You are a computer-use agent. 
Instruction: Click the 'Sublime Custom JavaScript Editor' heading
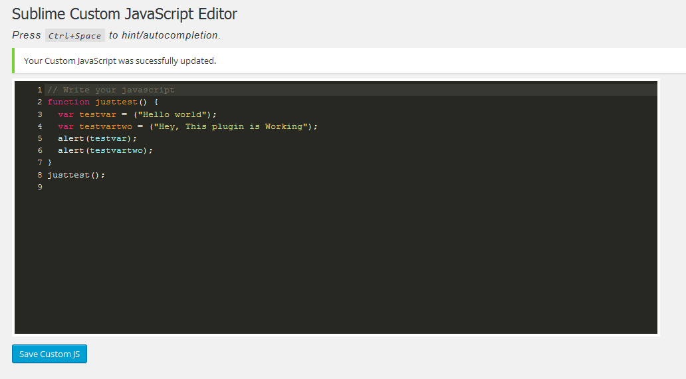coord(124,14)
